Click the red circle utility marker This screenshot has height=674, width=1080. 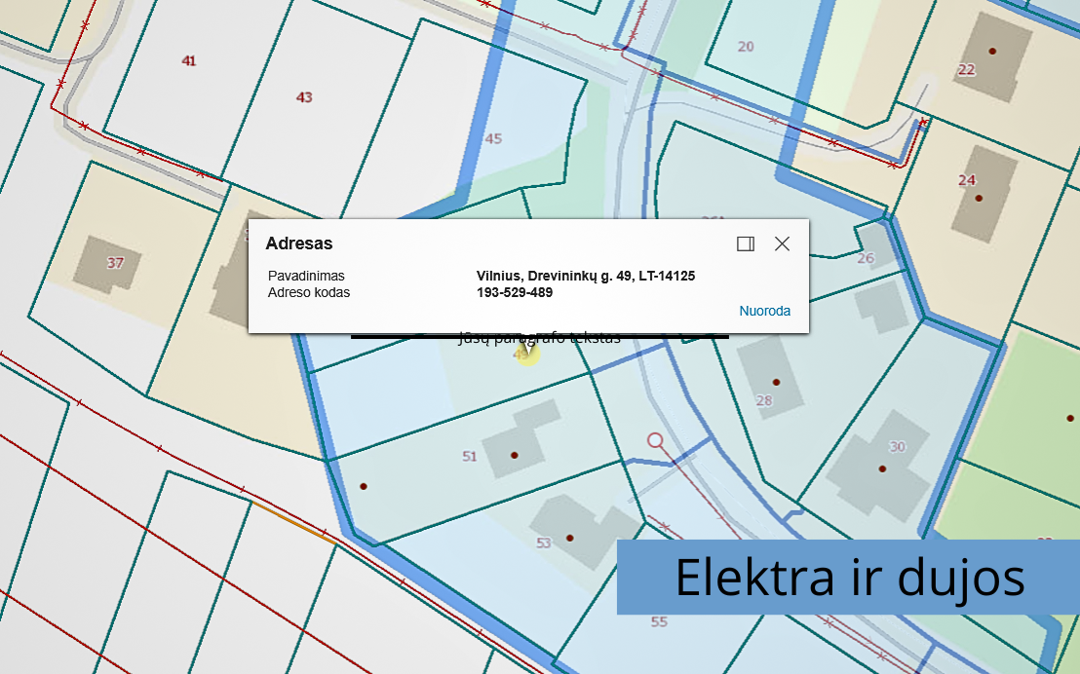656,440
